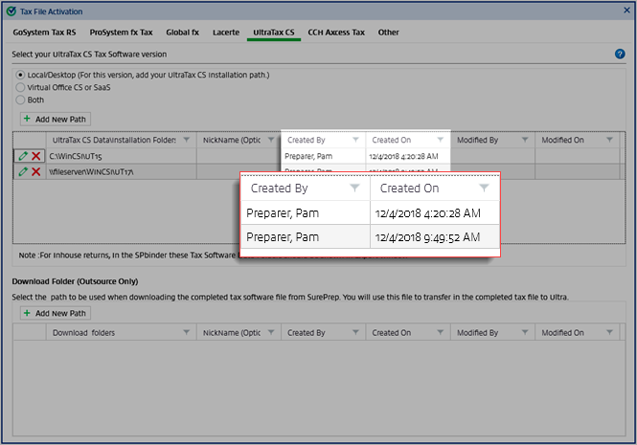Choose Virtual Office CS or SaaS option
This screenshot has height=445, width=637.
21,87
